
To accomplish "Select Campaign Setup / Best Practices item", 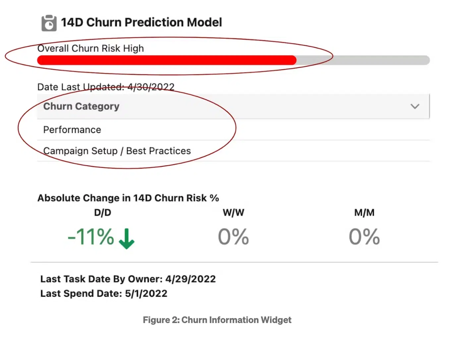I will pos(233,151).
